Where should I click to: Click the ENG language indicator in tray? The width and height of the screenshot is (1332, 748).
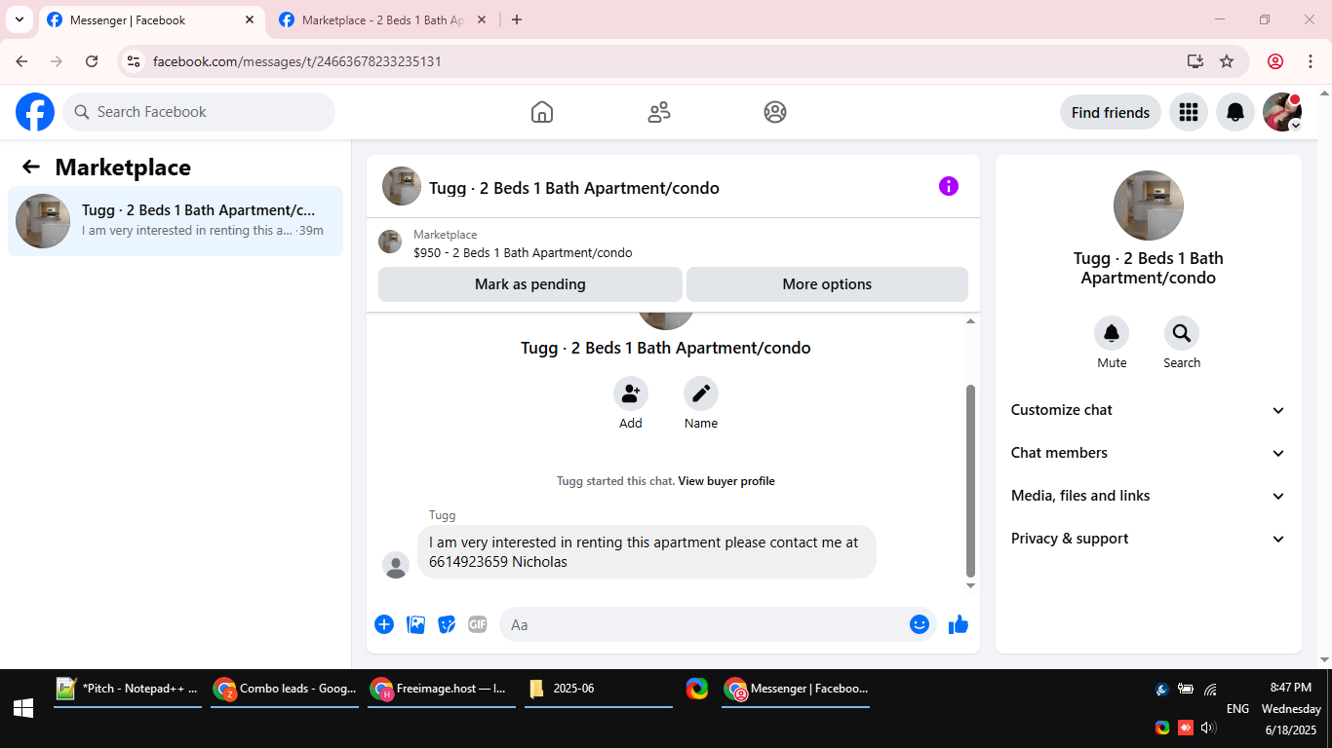pos(1237,709)
